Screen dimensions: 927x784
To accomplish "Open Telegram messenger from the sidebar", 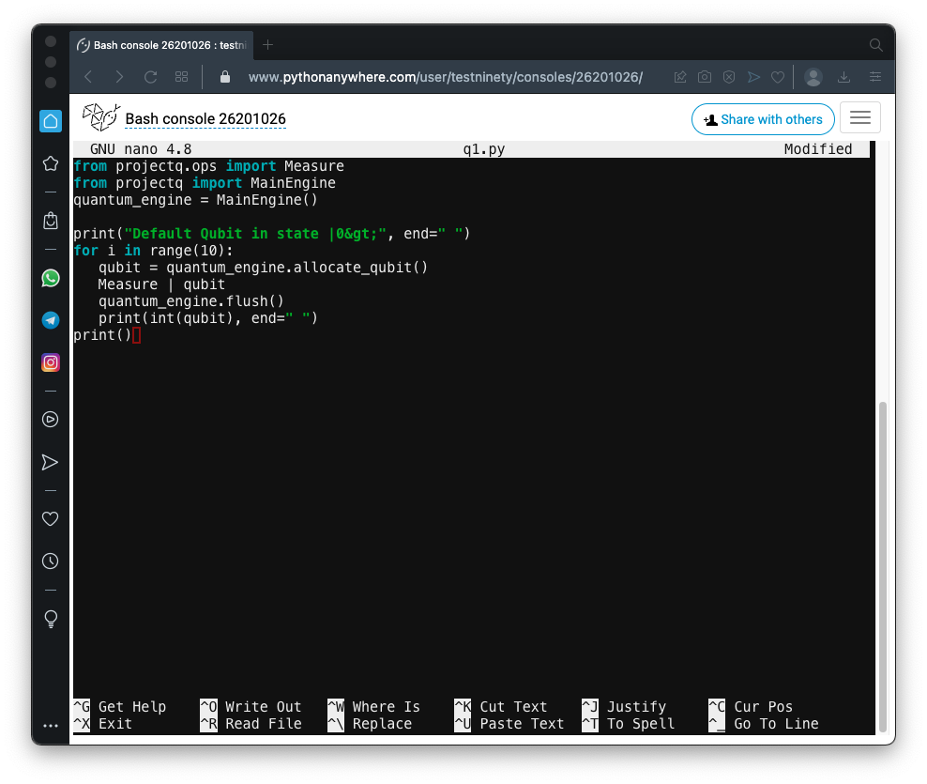I will (51, 320).
